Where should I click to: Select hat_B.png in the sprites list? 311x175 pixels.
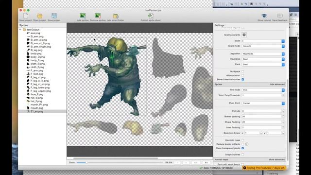36,98
